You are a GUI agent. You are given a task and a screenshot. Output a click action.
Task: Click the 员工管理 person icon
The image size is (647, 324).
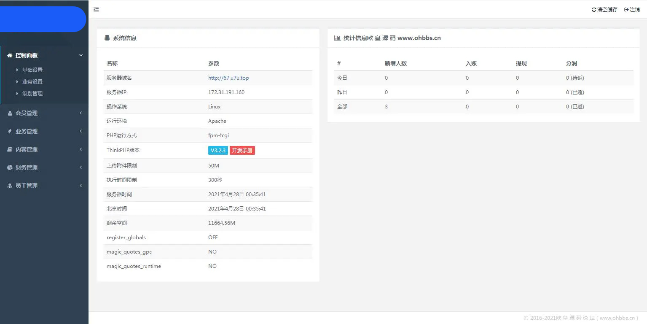click(9, 185)
